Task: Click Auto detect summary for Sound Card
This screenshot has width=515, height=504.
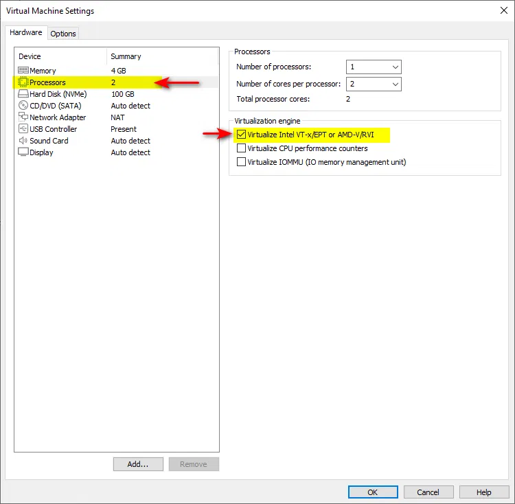Action: point(130,141)
